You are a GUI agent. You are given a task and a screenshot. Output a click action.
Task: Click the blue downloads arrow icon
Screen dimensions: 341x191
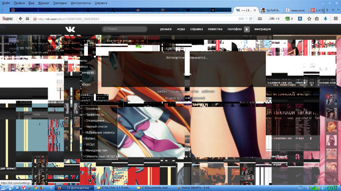coord(325,19)
